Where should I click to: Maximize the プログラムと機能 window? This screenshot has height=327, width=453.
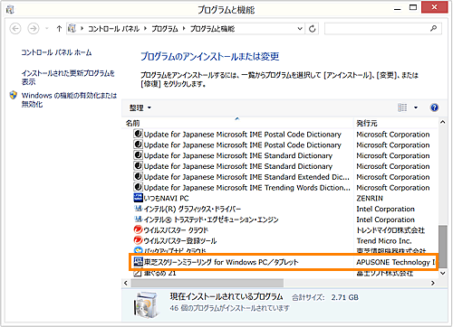413,8
